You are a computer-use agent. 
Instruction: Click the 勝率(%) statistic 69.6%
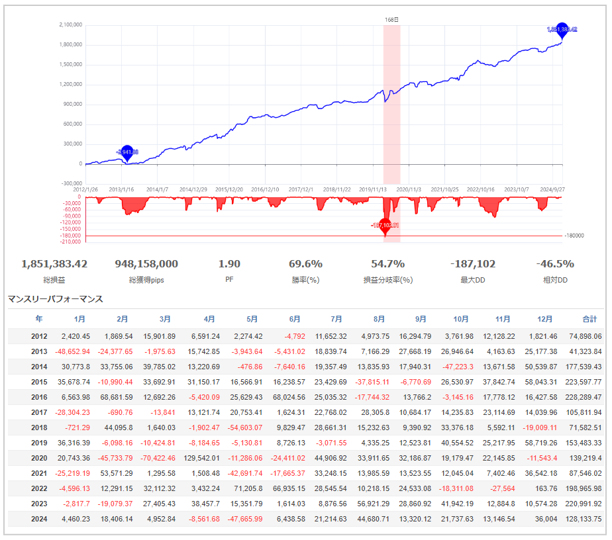pos(305,263)
